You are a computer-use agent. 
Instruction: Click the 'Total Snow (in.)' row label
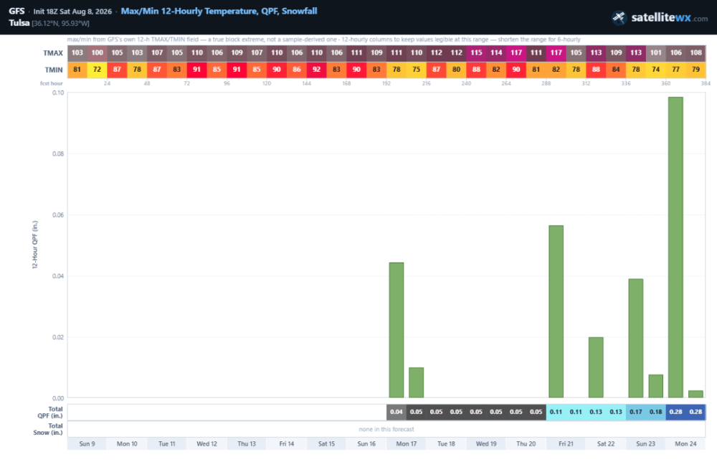tap(48, 429)
